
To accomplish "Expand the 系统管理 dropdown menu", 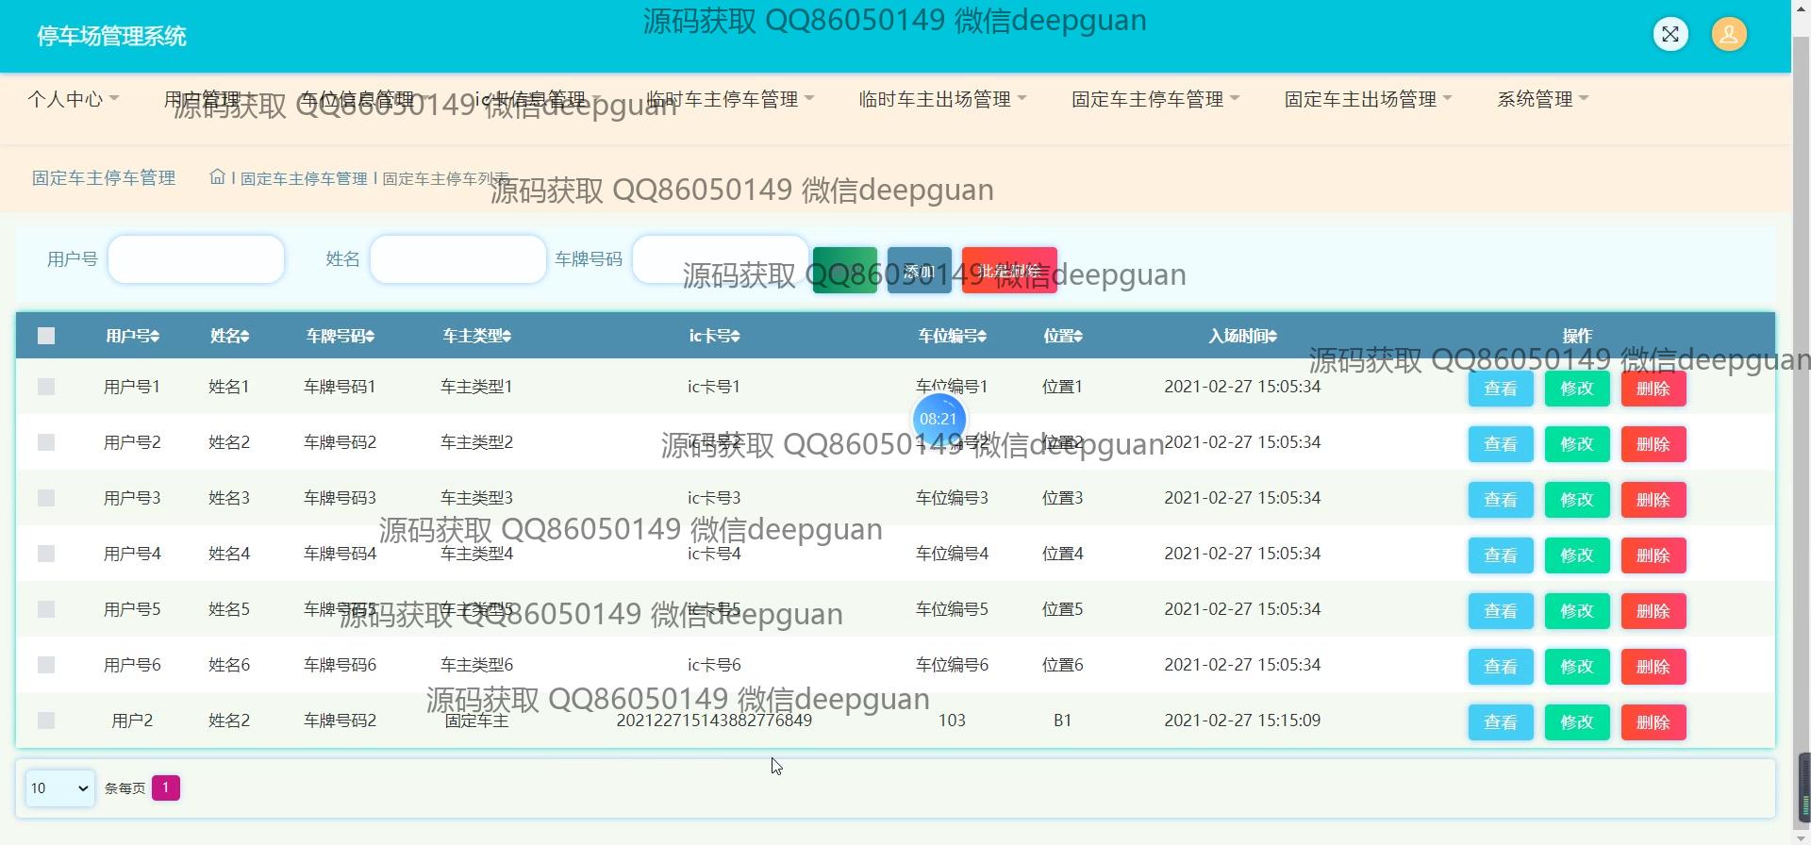I will [1542, 99].
